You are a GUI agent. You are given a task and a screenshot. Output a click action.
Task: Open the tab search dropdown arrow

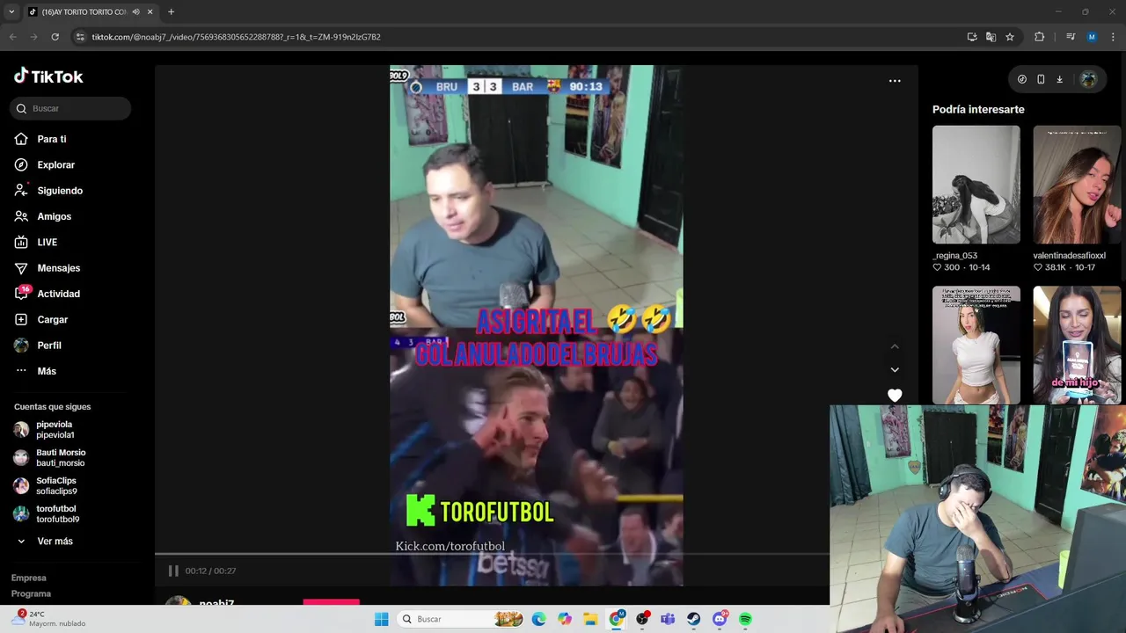11,12
